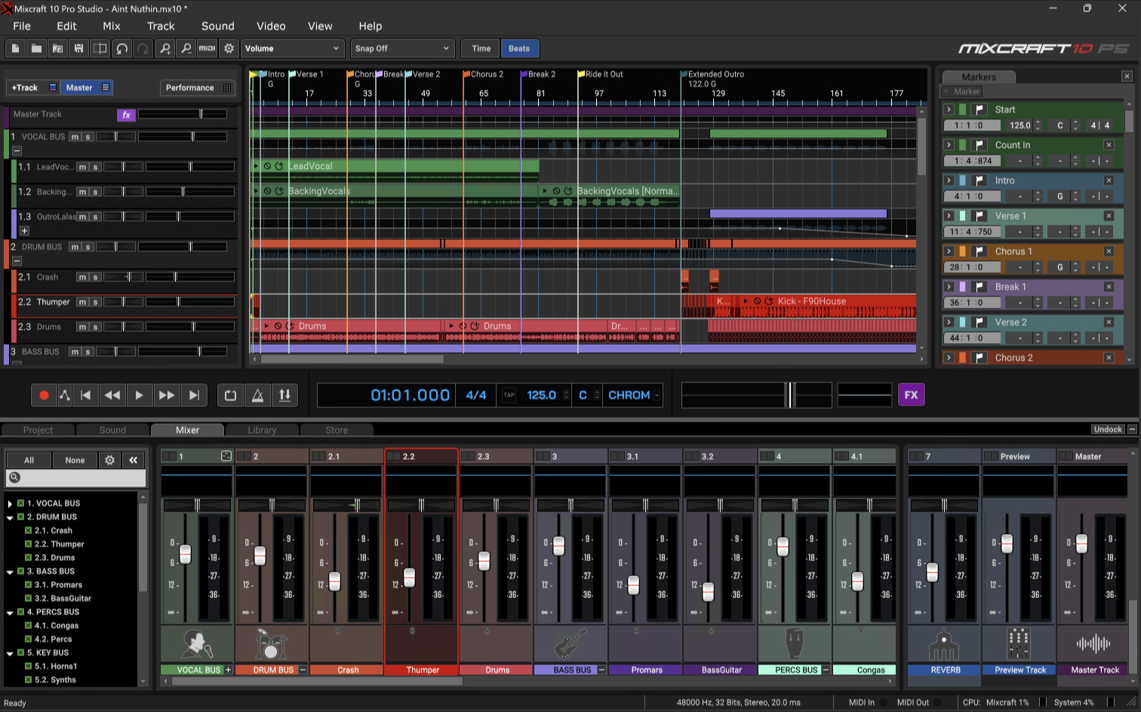Click the toolbar Preferences gear icon

pyautogui.click(x=229, y=48)
